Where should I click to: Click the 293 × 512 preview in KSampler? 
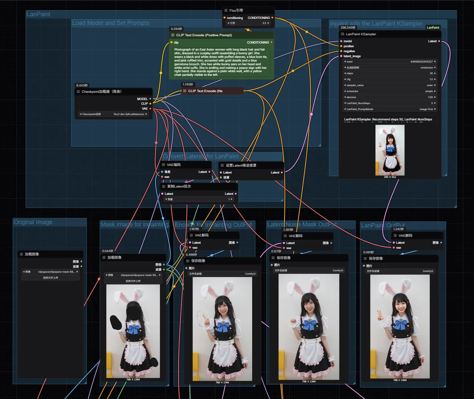coord(390,150)
